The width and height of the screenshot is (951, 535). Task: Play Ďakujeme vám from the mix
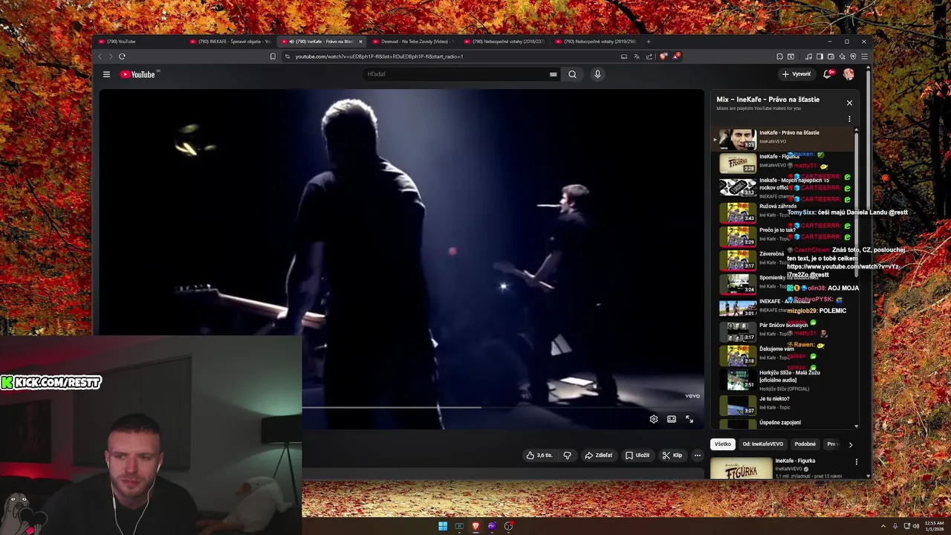[x=784, y=354]
